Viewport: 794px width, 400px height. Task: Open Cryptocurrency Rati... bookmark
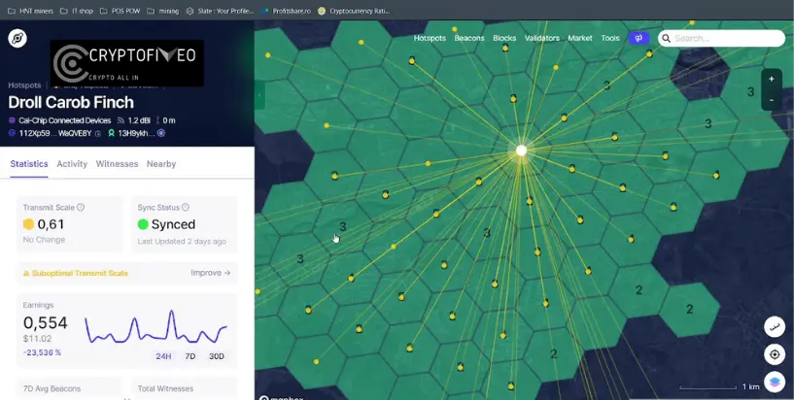pyautogui.click(x=354, y=11)
